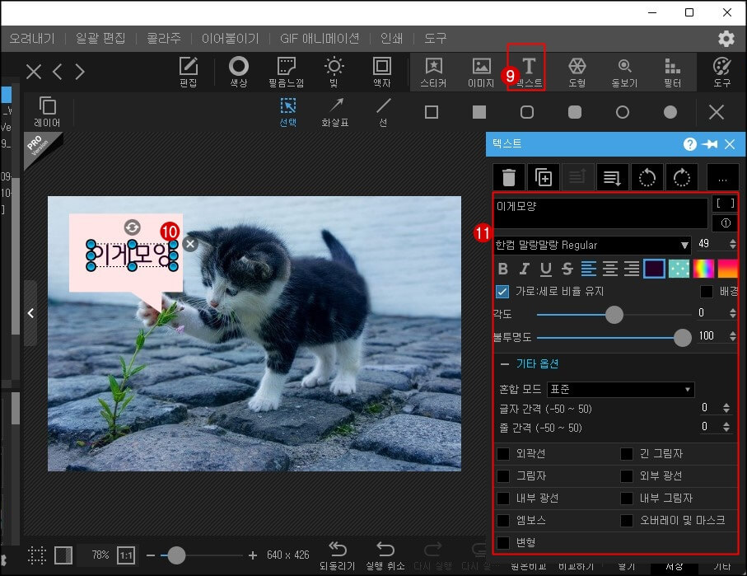The height and width of the screenshot is (576, 747).
Task: Open the 필터 filter tool
Action: click(672, 72)
